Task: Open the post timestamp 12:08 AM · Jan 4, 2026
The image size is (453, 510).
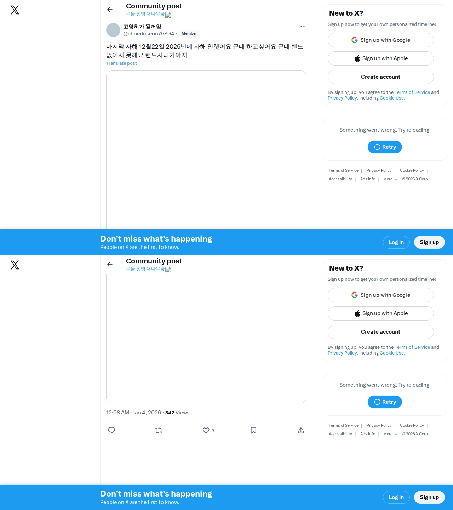Action: tap(133, 413)
